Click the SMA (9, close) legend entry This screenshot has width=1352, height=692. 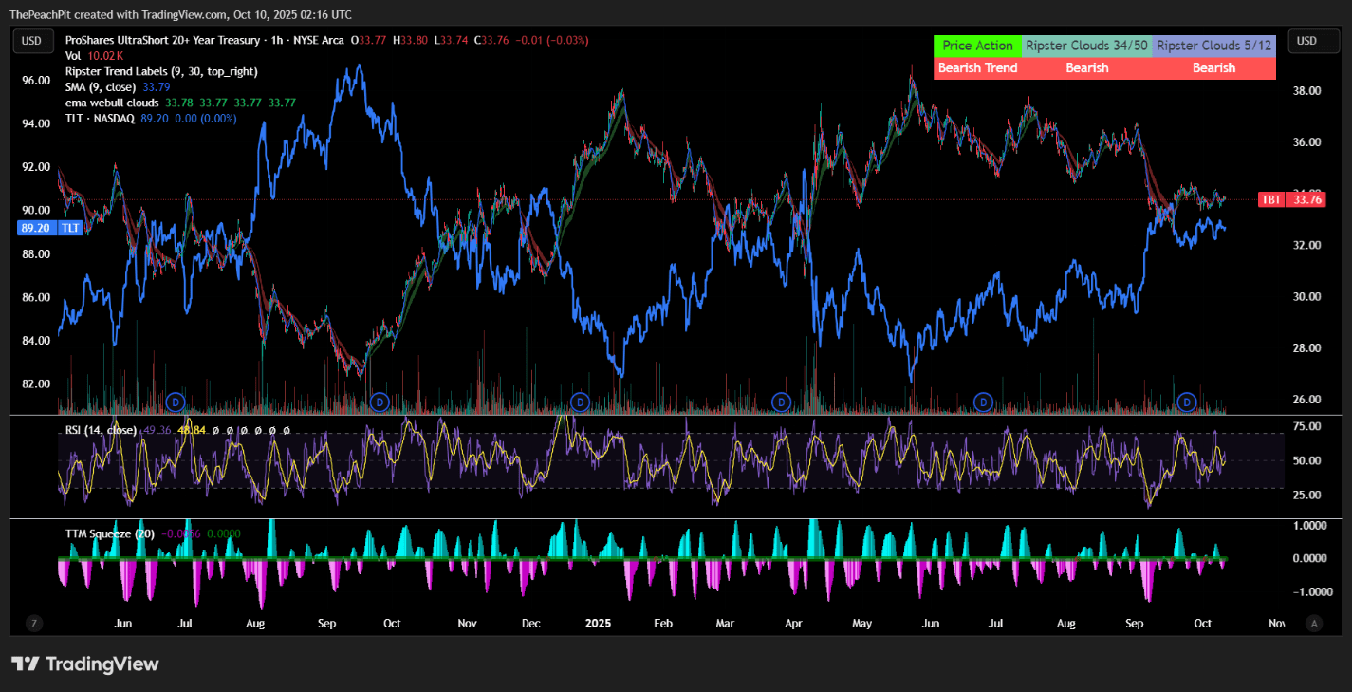[x=101, y=86]
